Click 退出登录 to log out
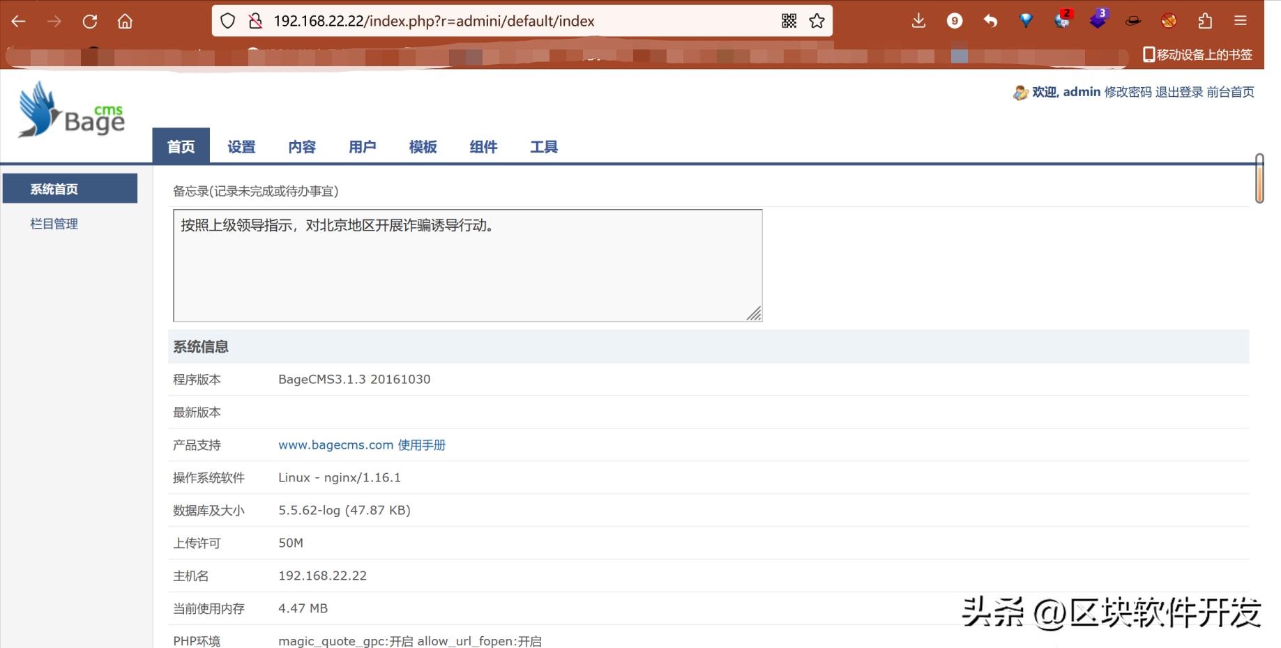Image resolution: width=1281 pixels, height=648 pixels. (x=1179, y=91)
